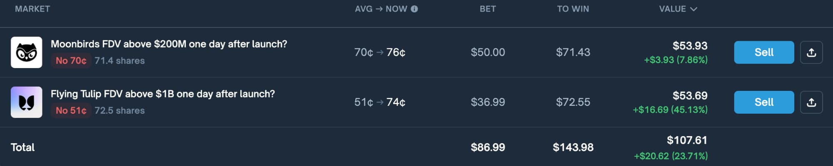Share the Flying Tulip position icon

click(811, 102)
